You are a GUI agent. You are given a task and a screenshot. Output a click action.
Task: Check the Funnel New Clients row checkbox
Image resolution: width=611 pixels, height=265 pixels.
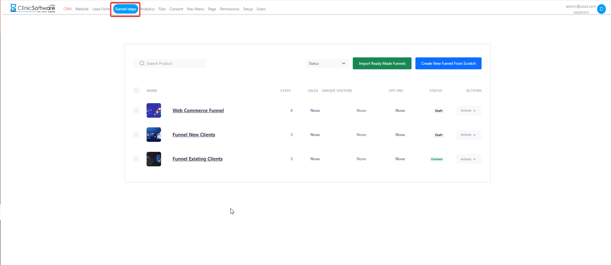(136, 135)
